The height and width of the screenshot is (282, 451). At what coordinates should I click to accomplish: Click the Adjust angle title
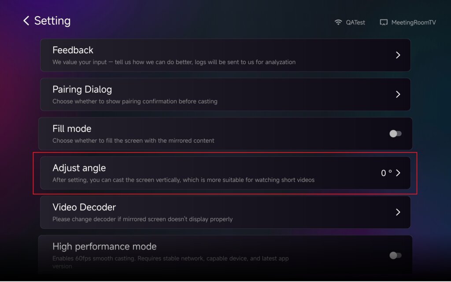pos(79,168)
